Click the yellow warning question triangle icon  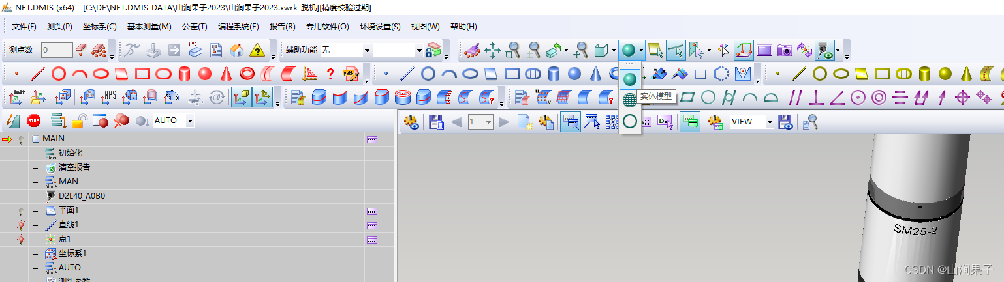(257, 49)
